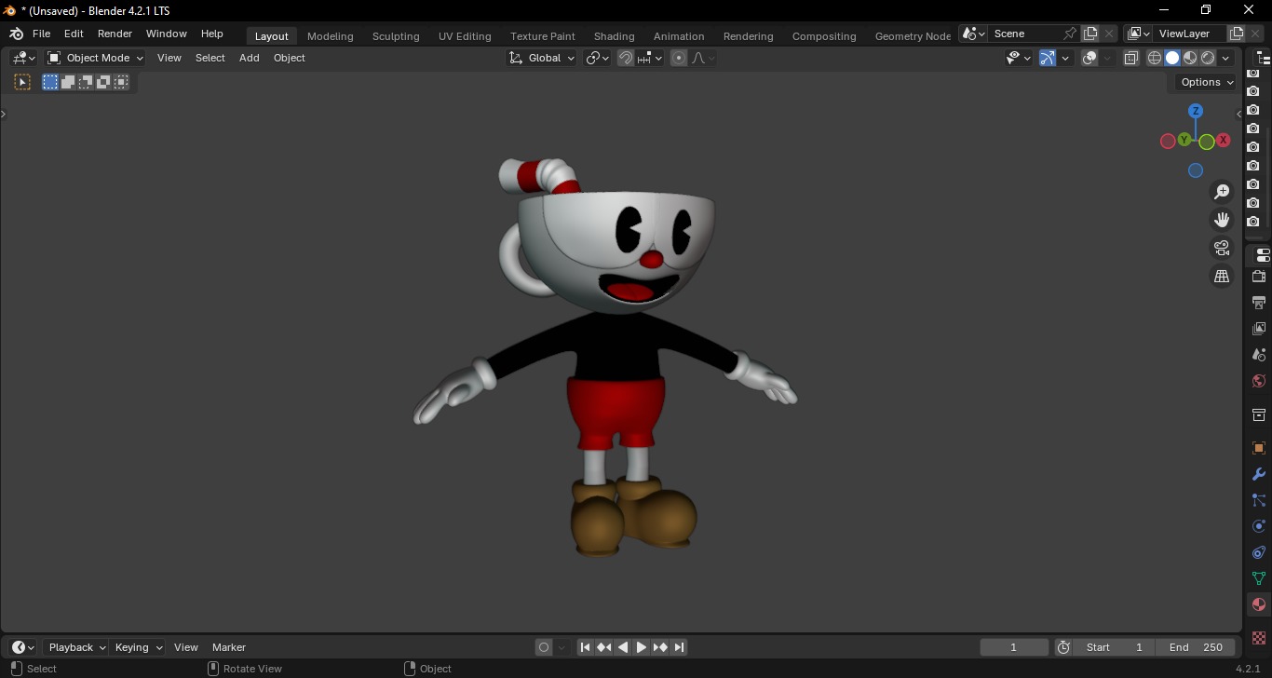Viewport: 1272px width, 678px height.
Task: Click the Zoom magnifier viewport gizmo
Action: pyautogui.click(x=1222, y=192)
